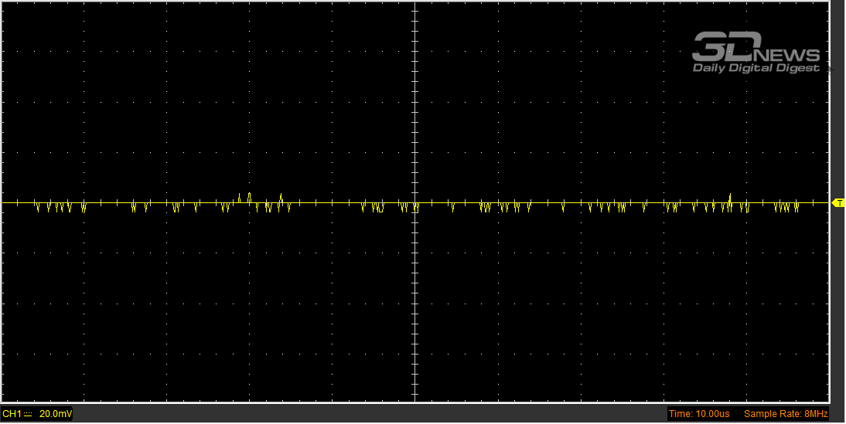Click the Time: 10.00us timebase readout
The height and width of the screenshot is (424, 846).
click(699, 414)
